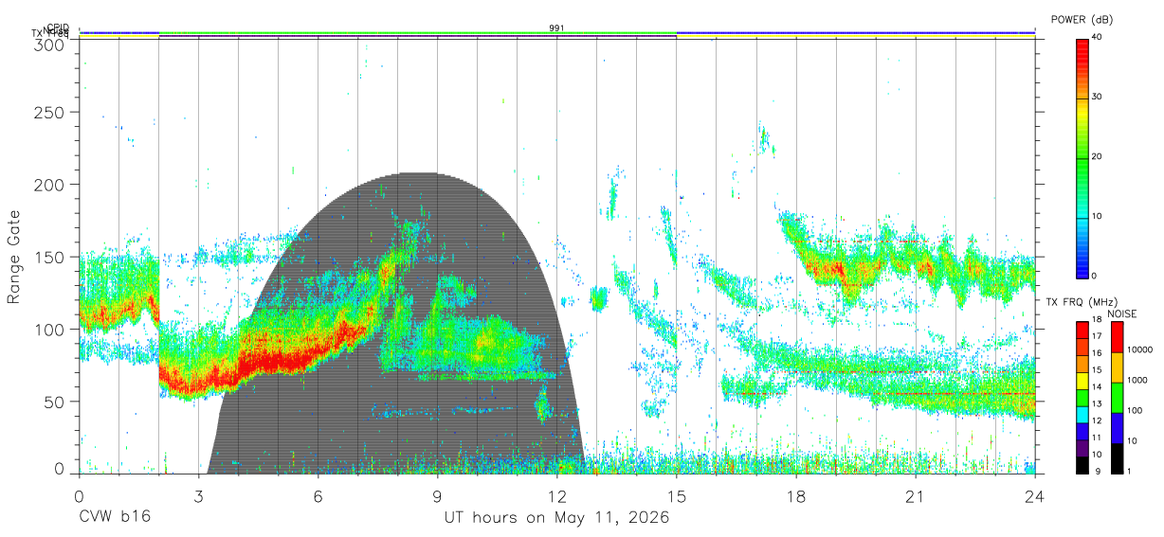Click the 50 tick on Range Gate axis
This screenshot has width=1164, height=537.
pos(56,401)
